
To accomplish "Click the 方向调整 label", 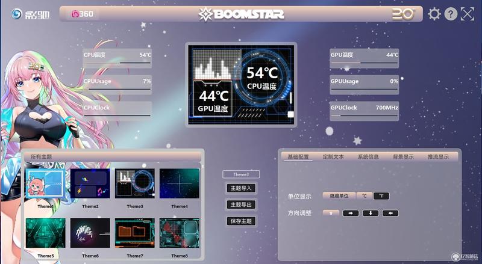I will click(299, 213).
